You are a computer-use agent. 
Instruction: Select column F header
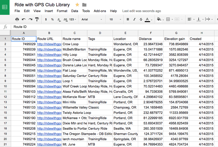tap(151, 33)
